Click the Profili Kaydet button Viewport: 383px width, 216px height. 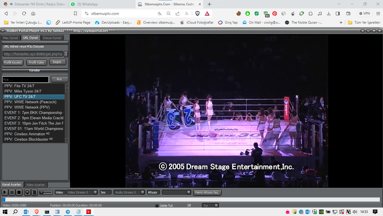[x=13, y=62]
